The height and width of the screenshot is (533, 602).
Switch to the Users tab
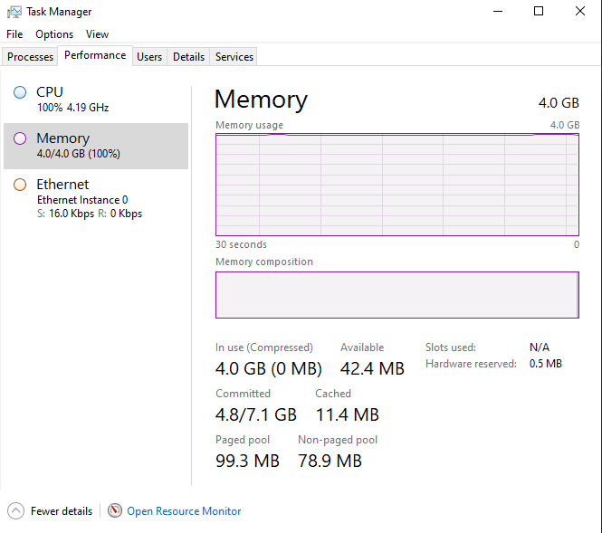coord(149,56)
